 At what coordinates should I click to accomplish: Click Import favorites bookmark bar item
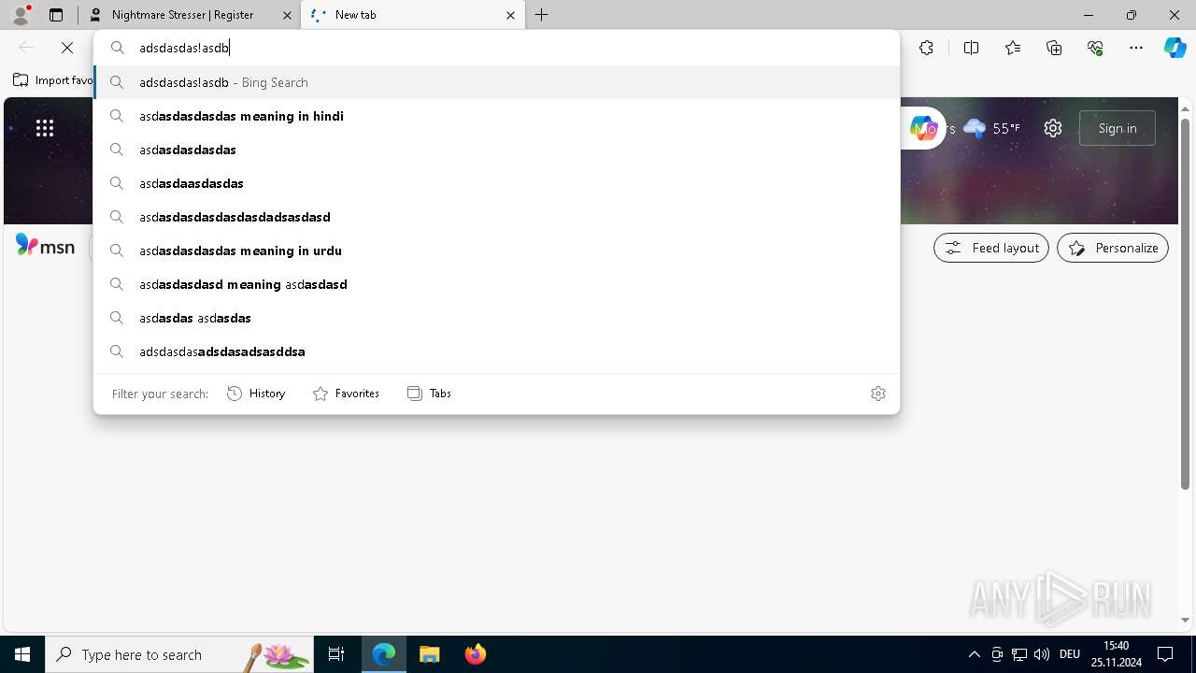[x=53, y=80]
